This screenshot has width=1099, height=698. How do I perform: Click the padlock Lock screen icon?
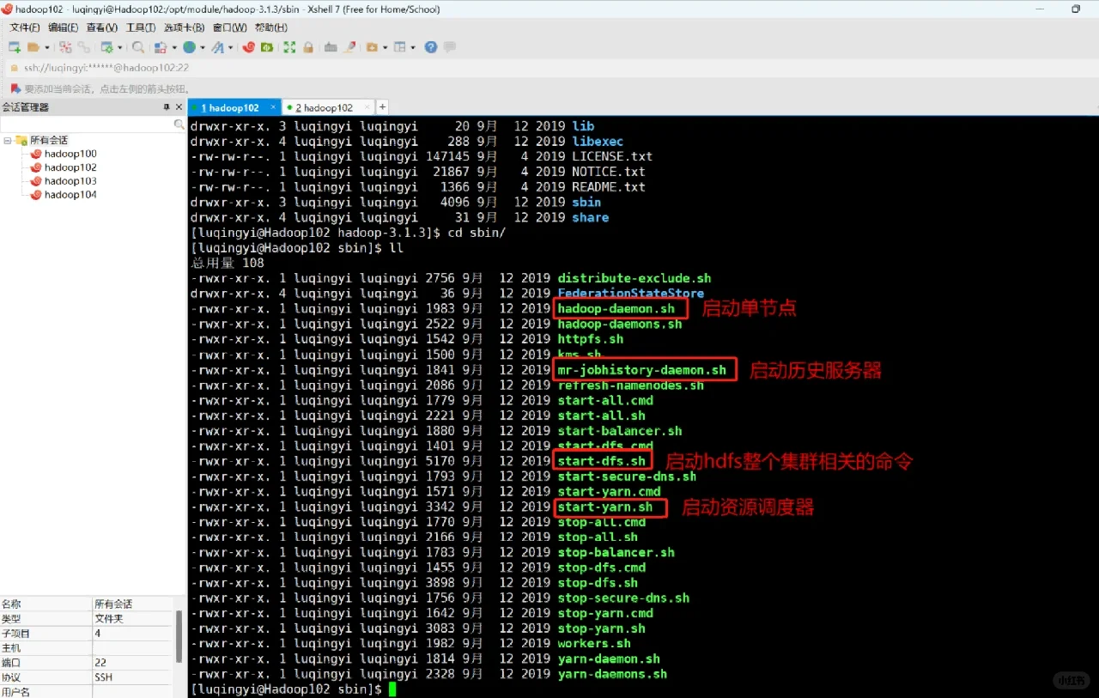click(x=308, y=47)
